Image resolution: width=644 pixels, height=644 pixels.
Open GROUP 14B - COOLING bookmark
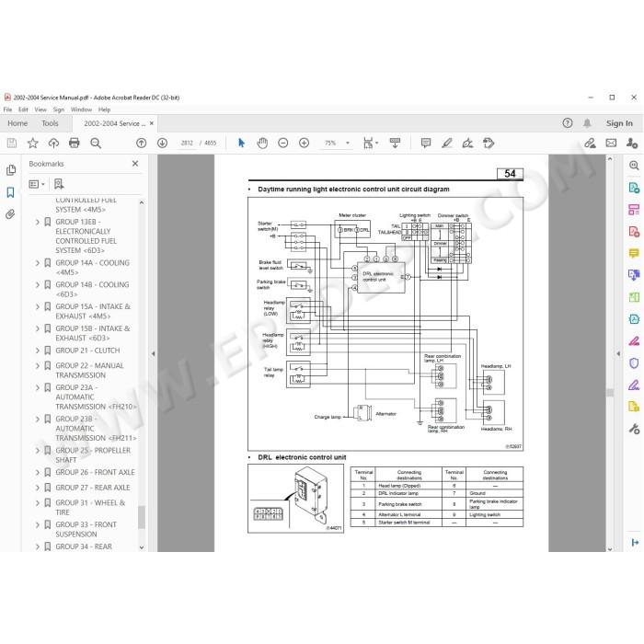point(92,289)
